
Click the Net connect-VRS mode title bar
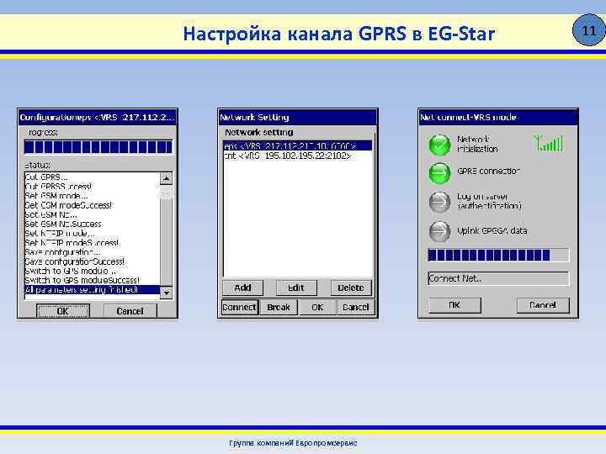point(498,117)
